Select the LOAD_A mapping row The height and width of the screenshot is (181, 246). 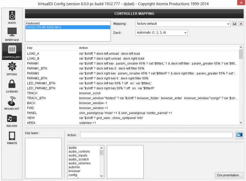33,53
